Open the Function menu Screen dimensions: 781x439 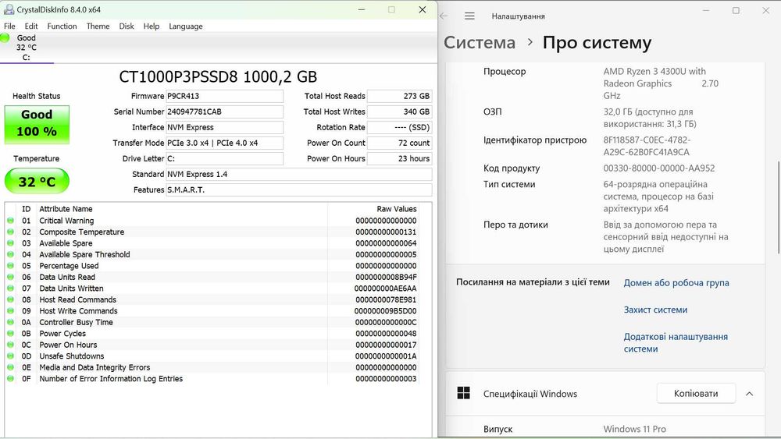(x=62, y=26)
